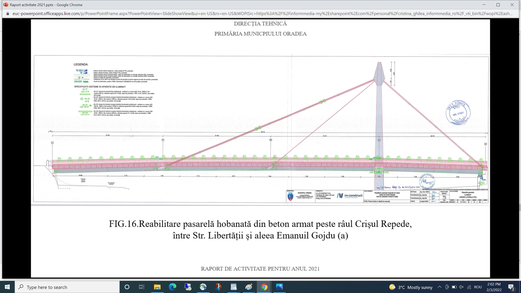This screenshot has height=293, width=521.
Task: Open the Photos app in taskbar
Action: (279, 287)
